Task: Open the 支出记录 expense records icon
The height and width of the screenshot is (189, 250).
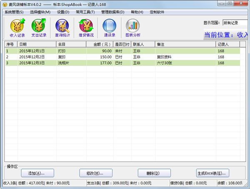Action: click(x=39, y=28)
